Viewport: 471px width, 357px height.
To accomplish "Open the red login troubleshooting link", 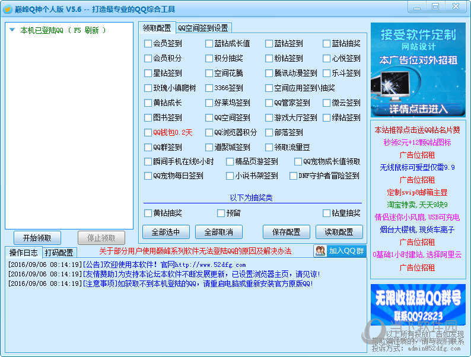I will tap(195, 251).
